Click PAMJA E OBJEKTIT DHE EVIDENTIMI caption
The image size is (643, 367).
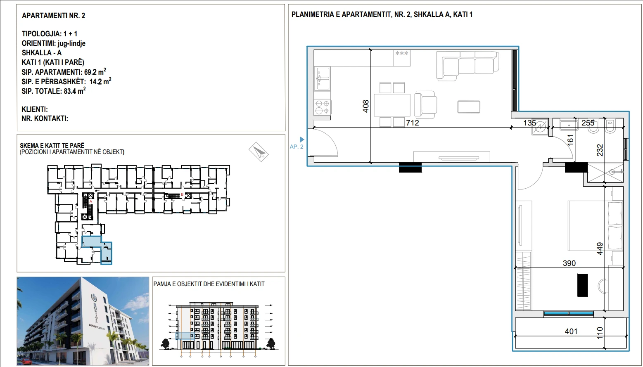point(209,284)
